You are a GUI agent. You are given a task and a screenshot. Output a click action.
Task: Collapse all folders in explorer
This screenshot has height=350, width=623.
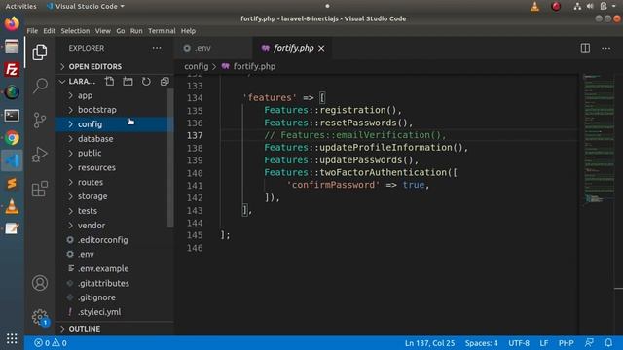(x=165, y=82)
